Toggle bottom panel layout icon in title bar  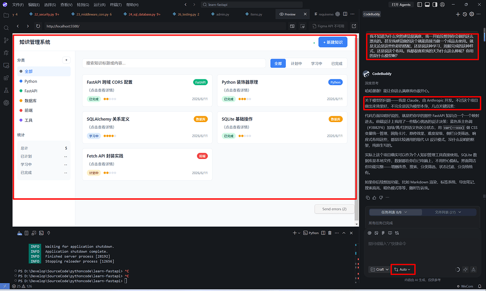pyautogui.click(x=427, y=5)
